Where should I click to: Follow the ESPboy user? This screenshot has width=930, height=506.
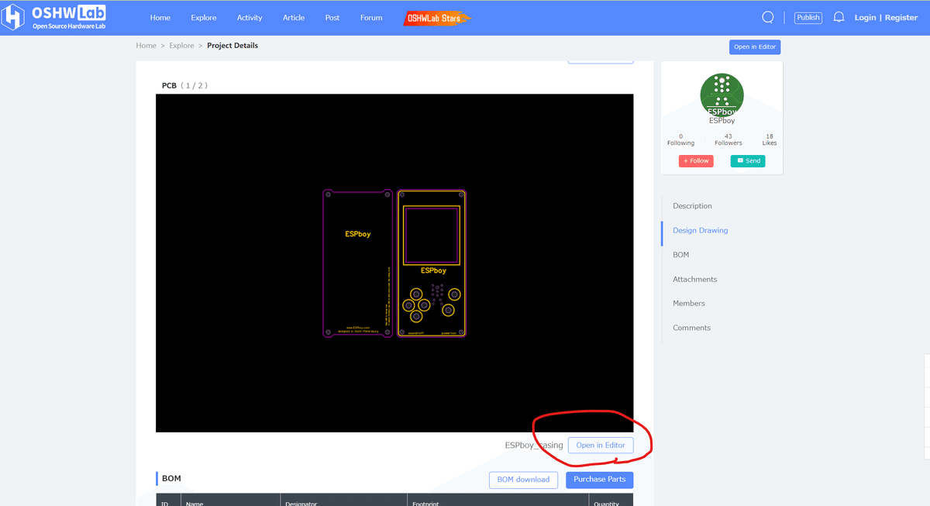click(x=696, y=161)
